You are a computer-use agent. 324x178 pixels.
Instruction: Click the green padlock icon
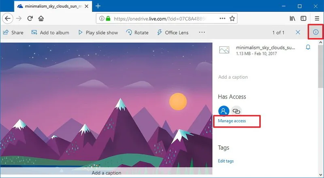pos(108,19)
